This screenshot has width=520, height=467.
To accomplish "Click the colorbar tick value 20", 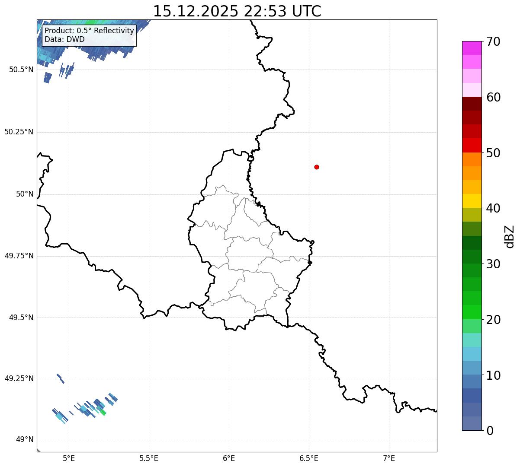I will pyautogui.click(x=493, y=320).
